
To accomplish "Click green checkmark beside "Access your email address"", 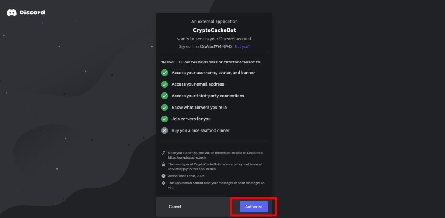I will pos(165,84).
